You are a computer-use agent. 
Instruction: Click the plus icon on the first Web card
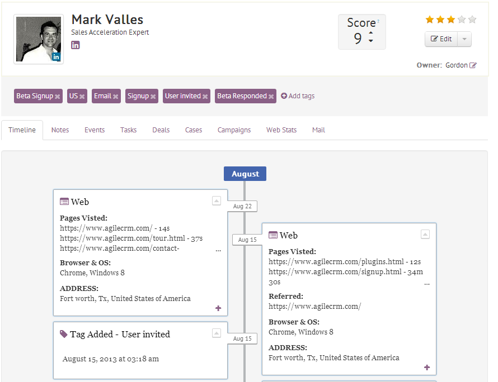(x=218, y=308)
